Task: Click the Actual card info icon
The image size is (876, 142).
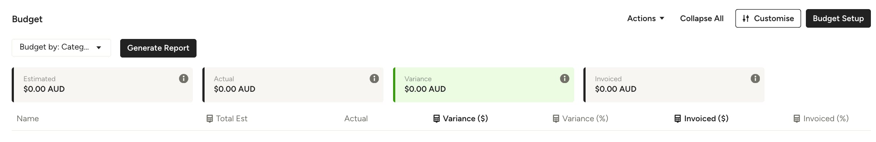Action: point(374,78)
